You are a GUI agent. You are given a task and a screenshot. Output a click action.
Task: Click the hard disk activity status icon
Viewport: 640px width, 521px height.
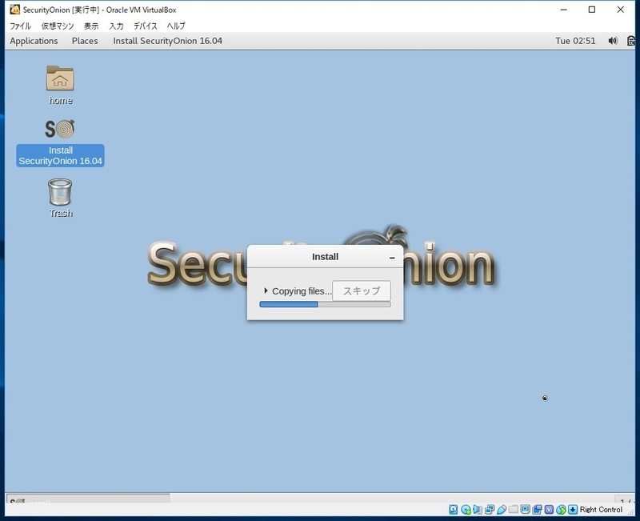453,509
